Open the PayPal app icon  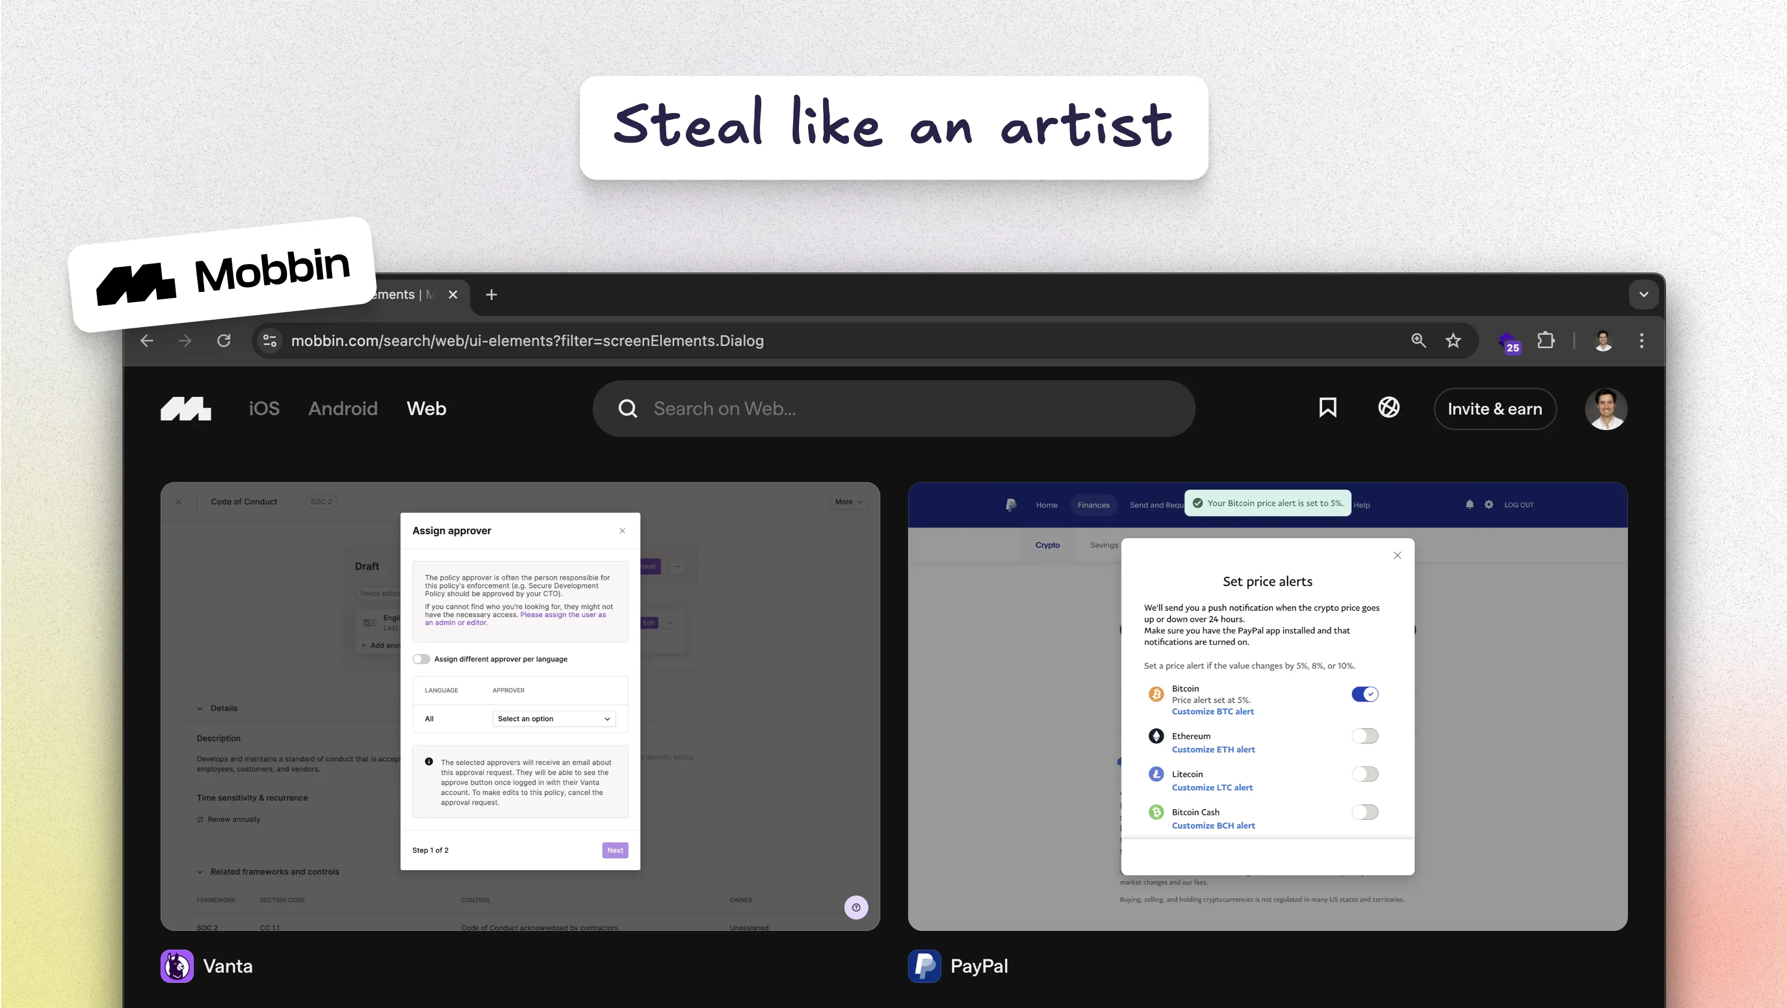pos(925,966)
